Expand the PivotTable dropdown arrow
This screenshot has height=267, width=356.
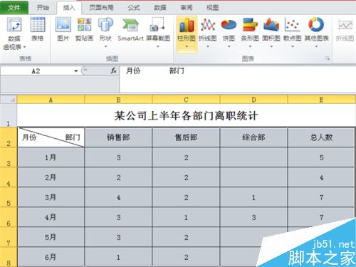pos(24,47)
